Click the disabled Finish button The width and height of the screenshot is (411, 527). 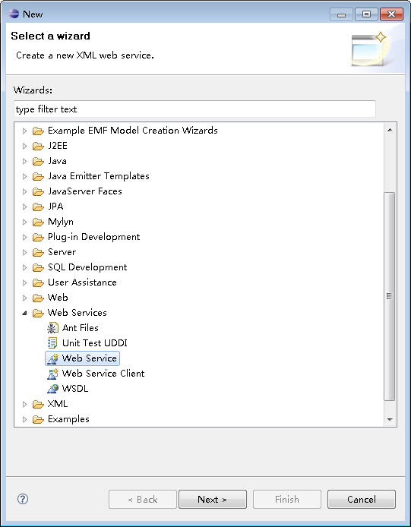pos(287,499)
